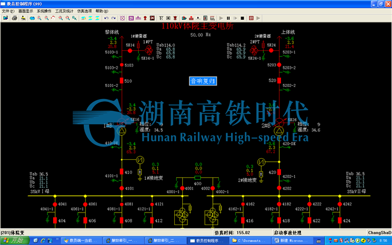Toggle feeder breaker 406
The image size is (392, 245).
click(85, 220)
